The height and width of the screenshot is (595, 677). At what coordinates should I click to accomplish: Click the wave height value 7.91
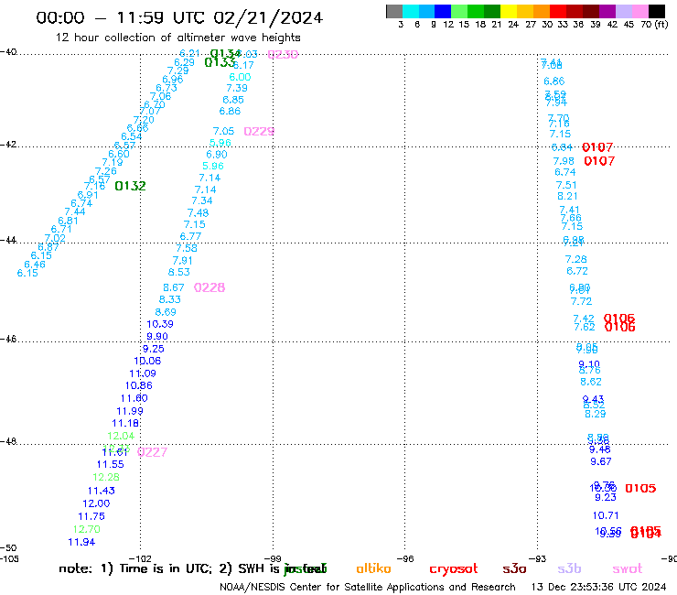[182, 261]
